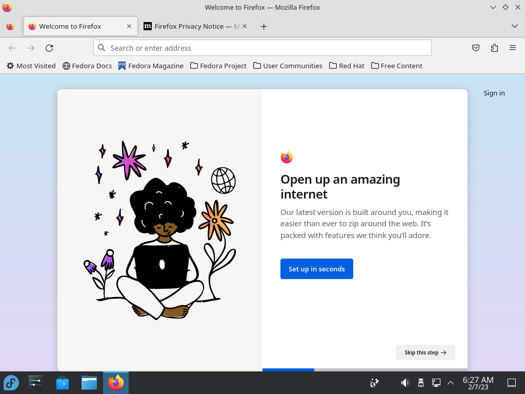This screenshot has width=525, height=394.
Task: Click the onboarding progress bar
Action: click(x=365, y=370)
